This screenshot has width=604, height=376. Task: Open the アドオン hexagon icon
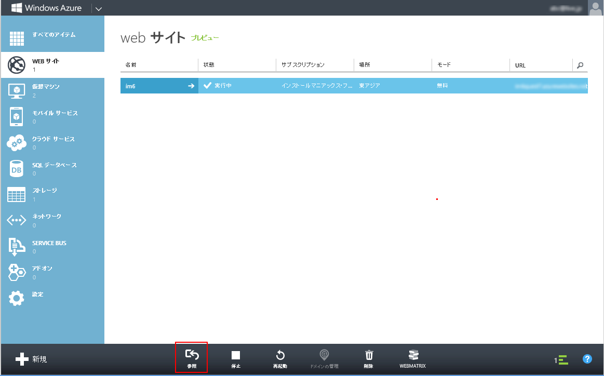[17, 272]
